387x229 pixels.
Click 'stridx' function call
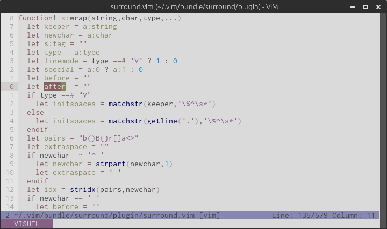(x=83, y=190)
